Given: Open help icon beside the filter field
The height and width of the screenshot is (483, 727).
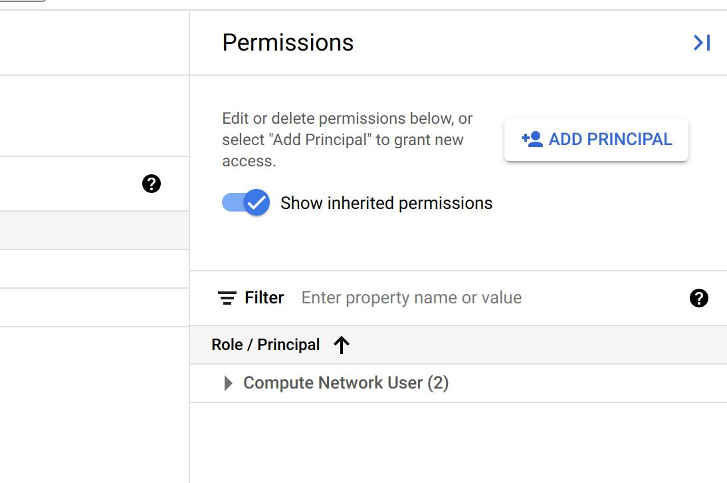Looking at the screenshot, I should [698, 298].
